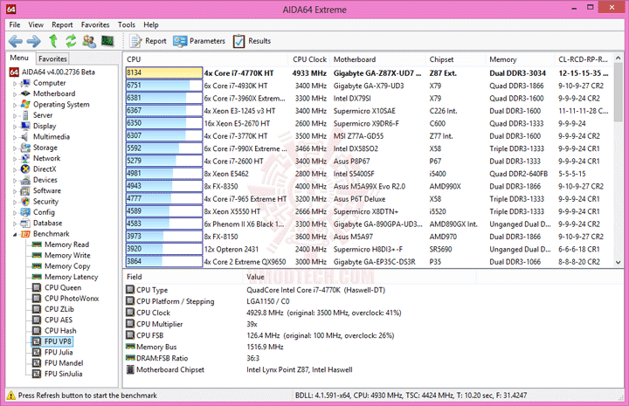Select the Memory Copy benchmark icon

click(x=37, y=266)
